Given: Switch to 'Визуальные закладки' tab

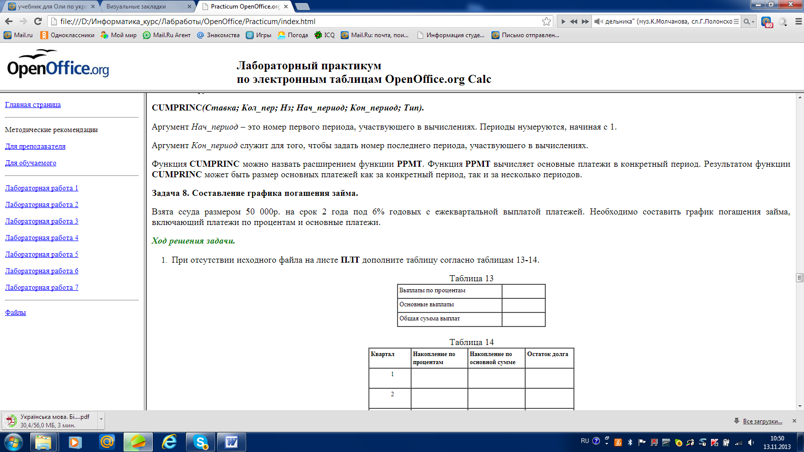Looking at the screenshot, I should [146, 7].
